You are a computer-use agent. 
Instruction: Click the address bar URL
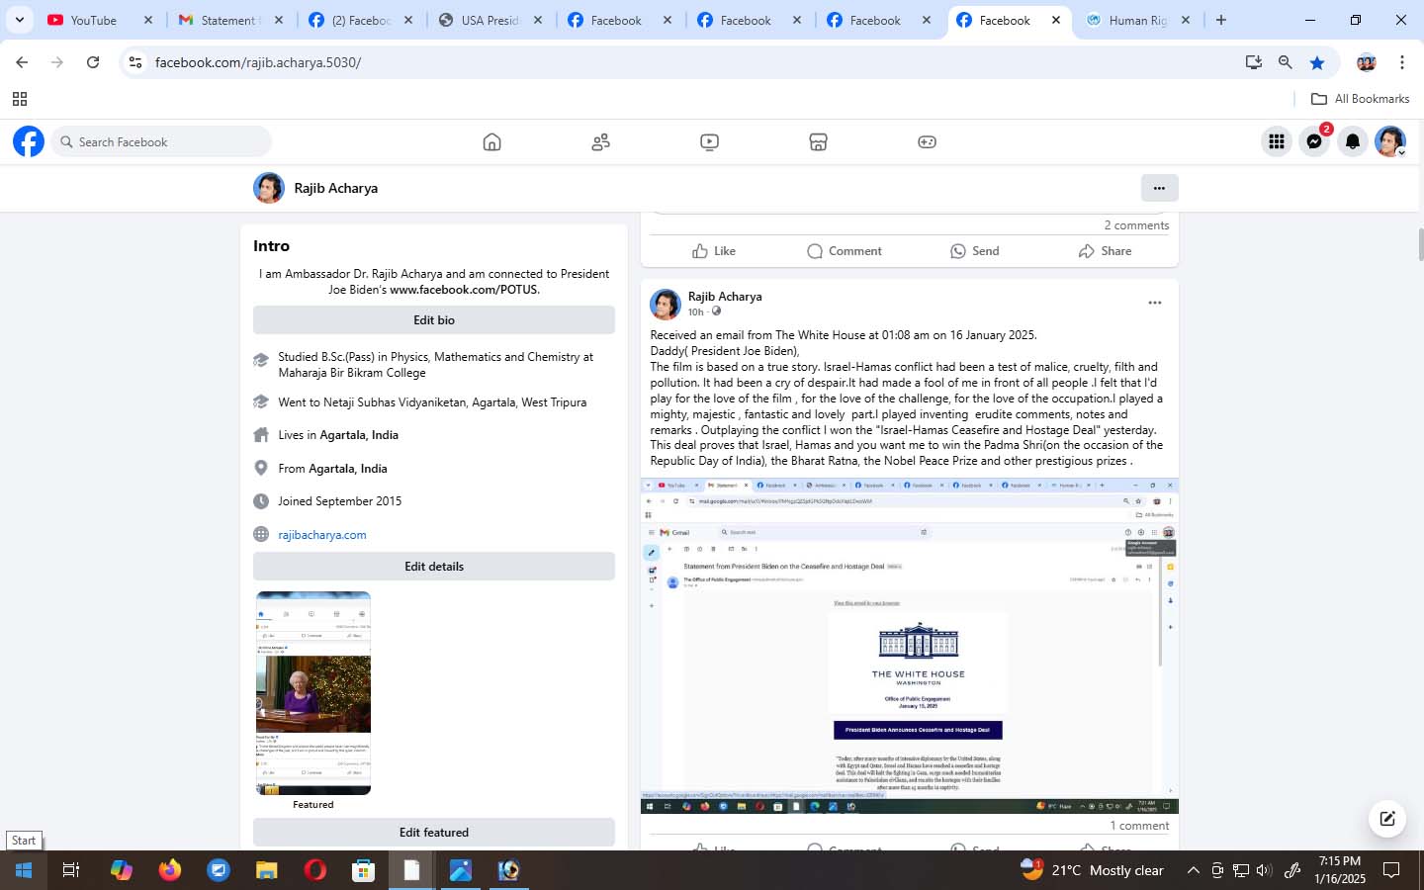click(x=258, y=62)
